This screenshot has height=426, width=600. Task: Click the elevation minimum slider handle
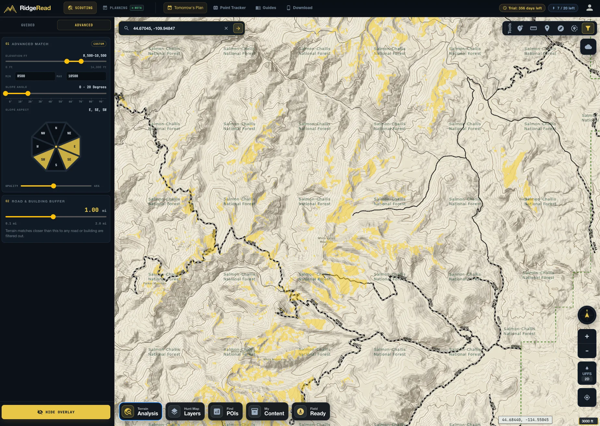click(67, 61)
